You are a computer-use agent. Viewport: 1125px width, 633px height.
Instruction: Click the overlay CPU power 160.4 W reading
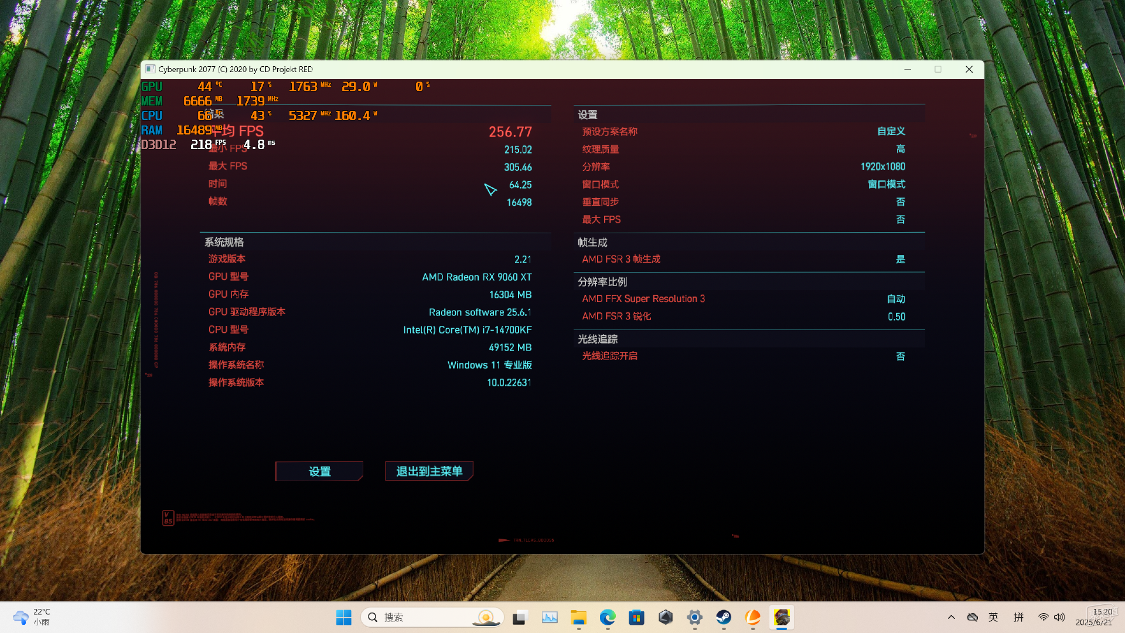[356, 116]
